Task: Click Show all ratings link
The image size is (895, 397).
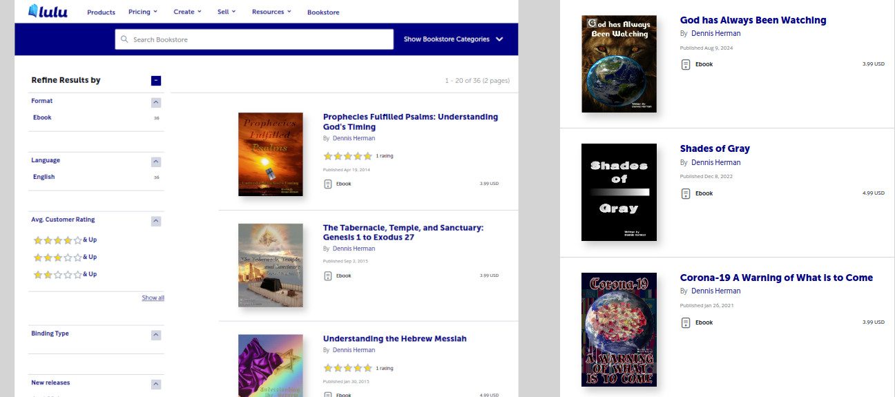Action: point(153,298)
